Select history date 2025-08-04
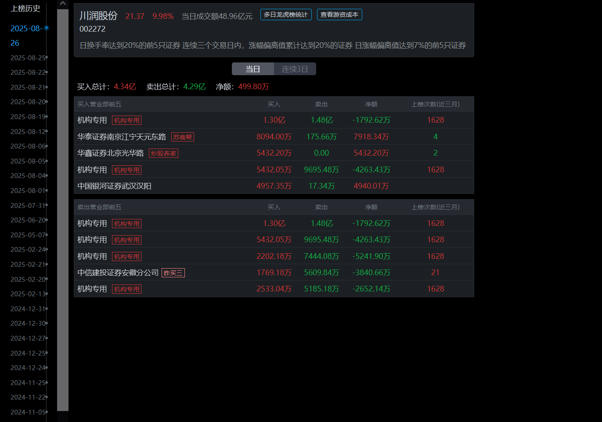This screenshot has width=602, height=422. click(x=28, y=175)
